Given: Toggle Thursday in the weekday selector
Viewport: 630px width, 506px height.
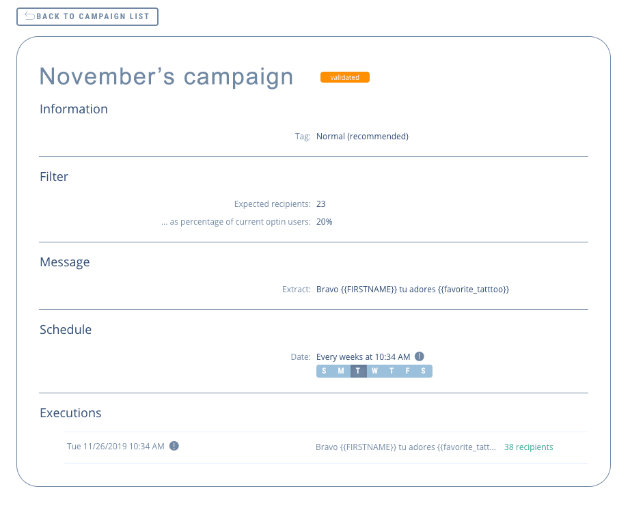Looking at the screenshot, I should pyautogui.click(x=392, y=371).
